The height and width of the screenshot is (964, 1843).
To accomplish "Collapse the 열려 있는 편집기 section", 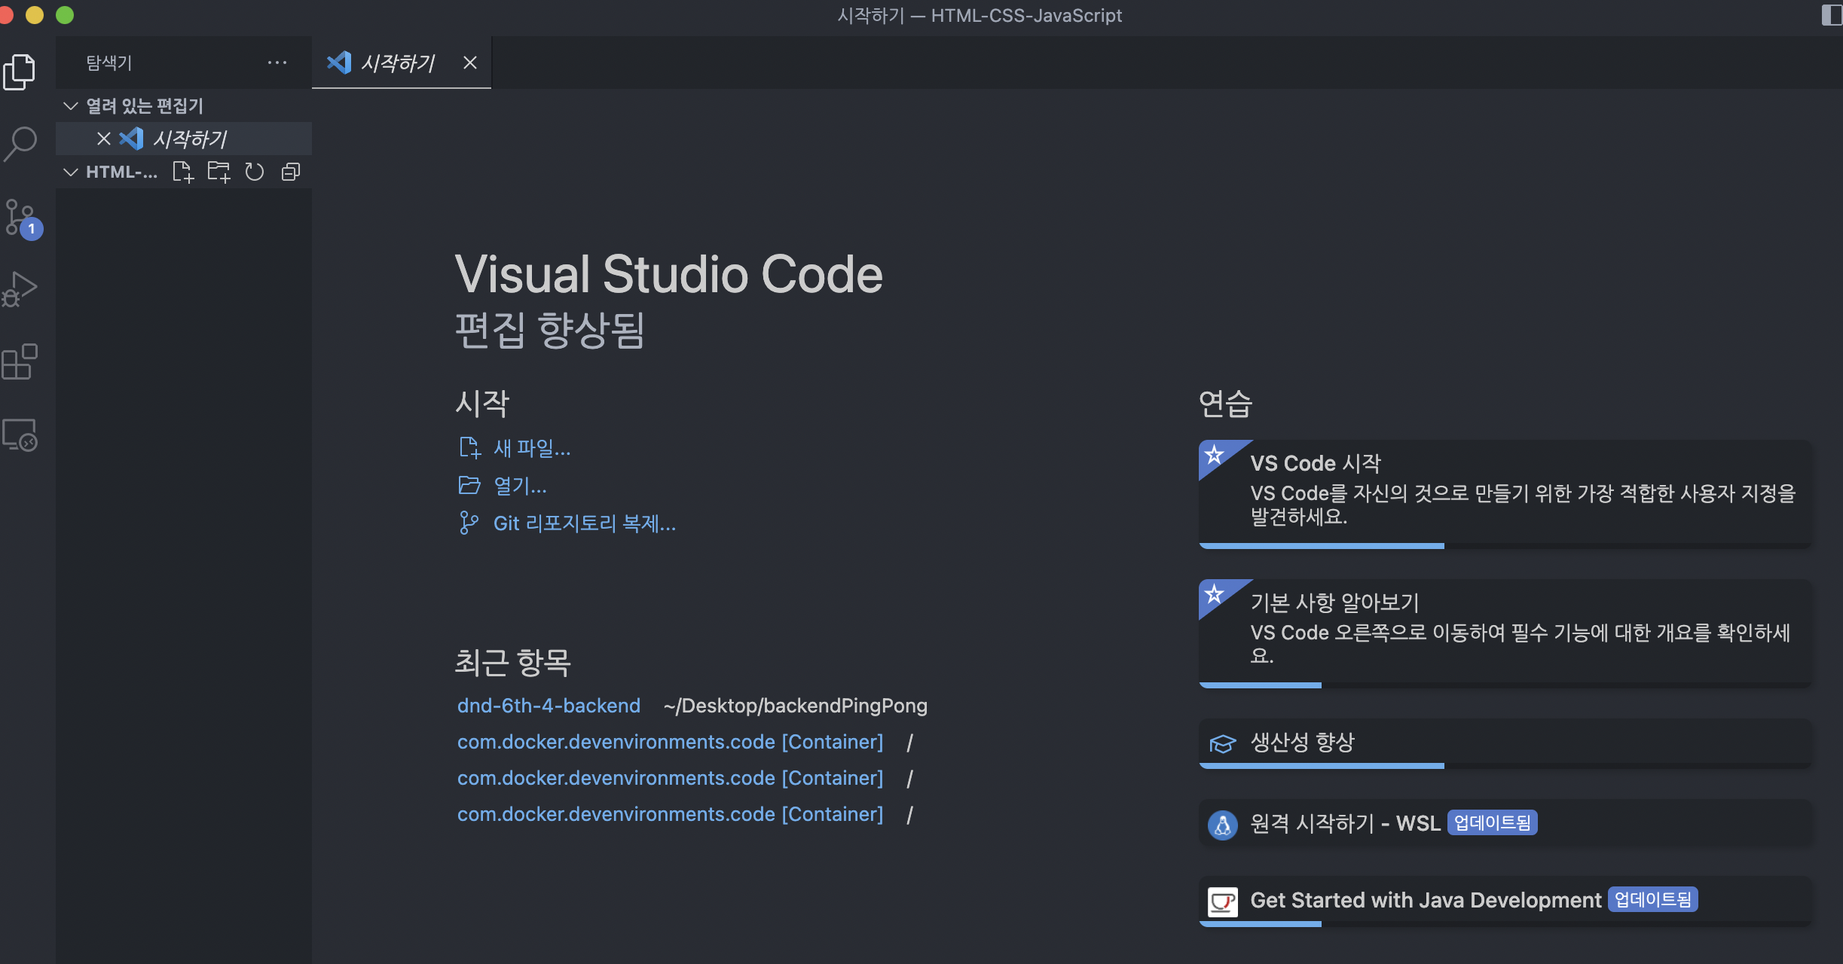I will [71, 106].
